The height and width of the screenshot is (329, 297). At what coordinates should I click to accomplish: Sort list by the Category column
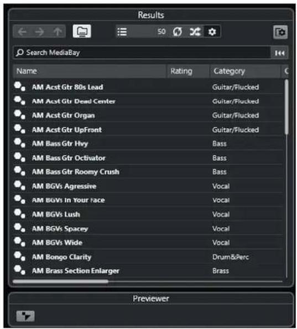point(245,71)
